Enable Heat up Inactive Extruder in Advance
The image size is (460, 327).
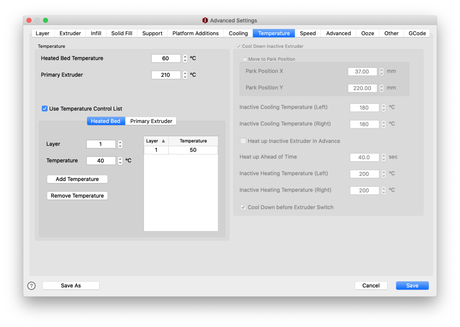[243, 141]
